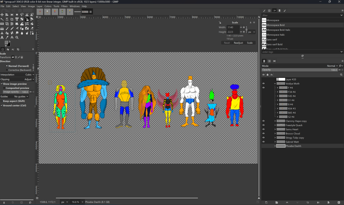Collapse the Voidya Moth layer group
Image resolution: width=344 pixels, height=205 pixels.
(x=275, y=84)
